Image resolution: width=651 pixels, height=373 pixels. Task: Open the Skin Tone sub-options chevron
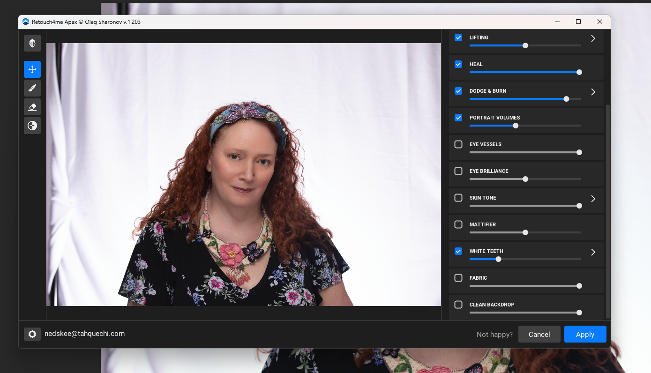(593, 199)
